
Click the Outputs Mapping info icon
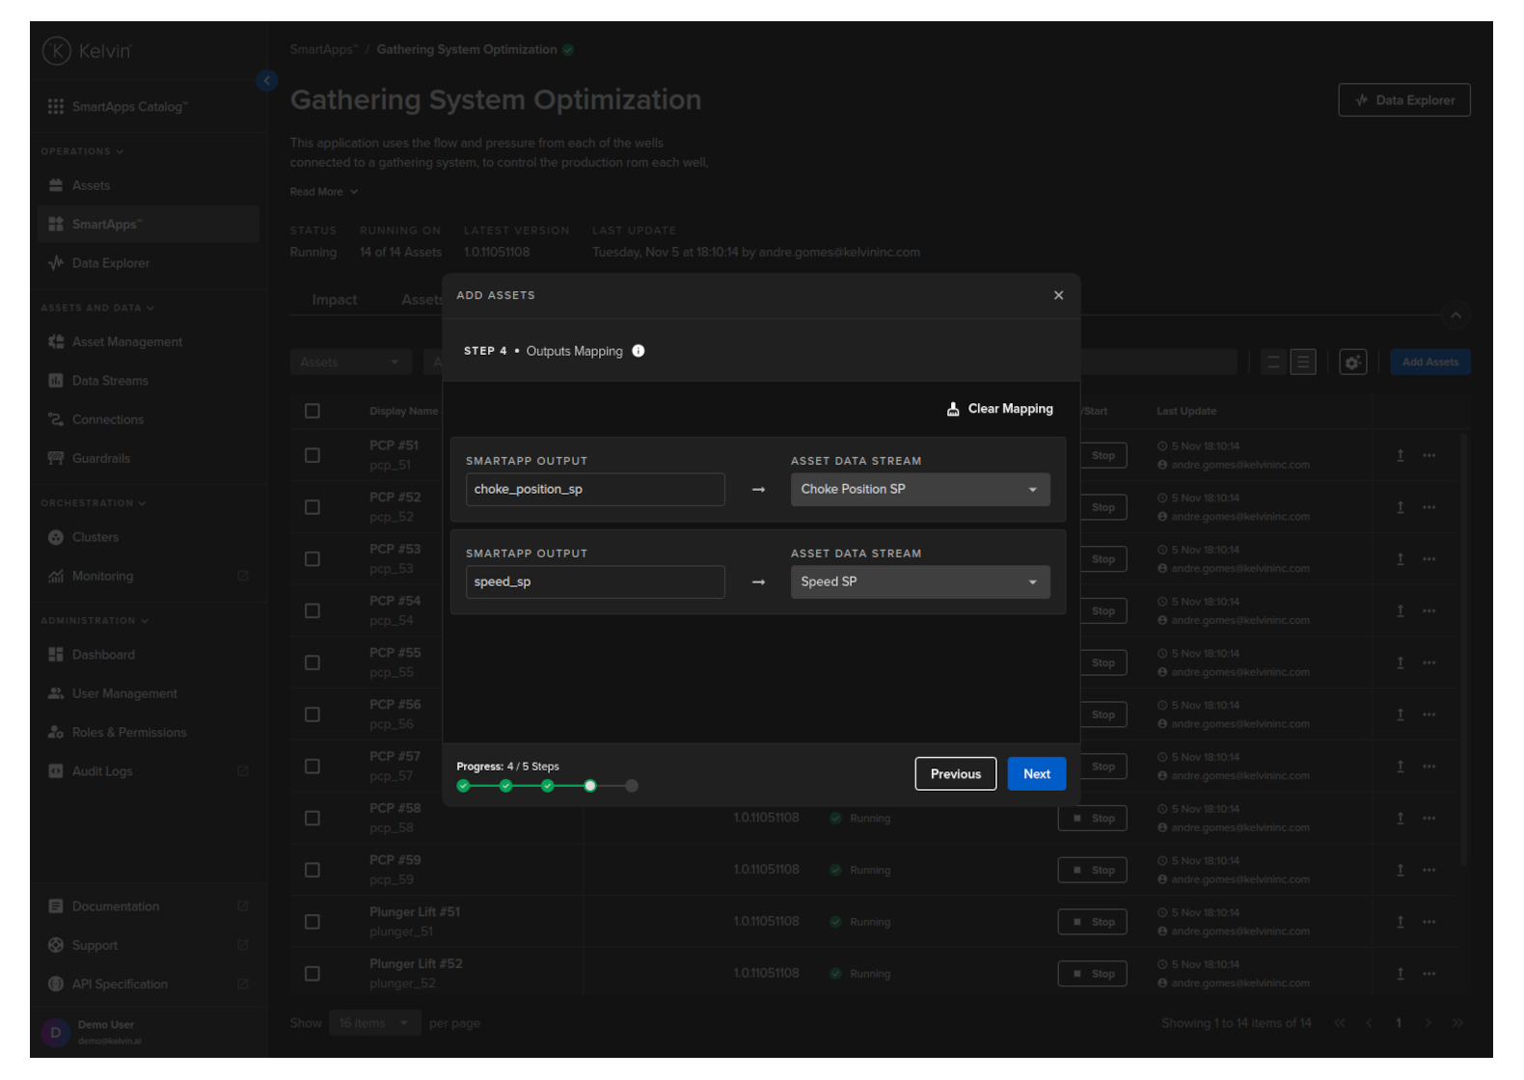coord(639,351)
